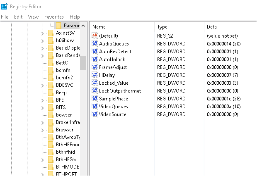Screen dimensions: 257x176
Task: Expand the Browser key node
Action: tap(42, 130)
